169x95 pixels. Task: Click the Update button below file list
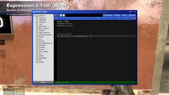[43, 82]
